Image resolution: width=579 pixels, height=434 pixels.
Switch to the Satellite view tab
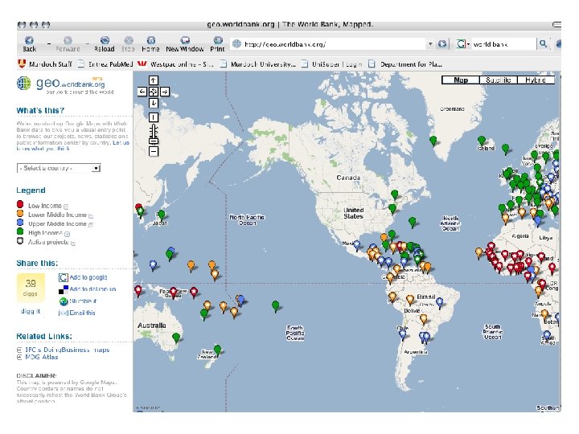[498, 80]
